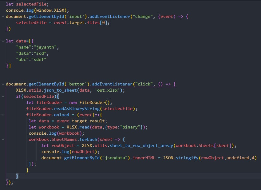Collapse the 'let data=[{' fold arrow
The image size is (261, 190).
click(x=3, y=41)
